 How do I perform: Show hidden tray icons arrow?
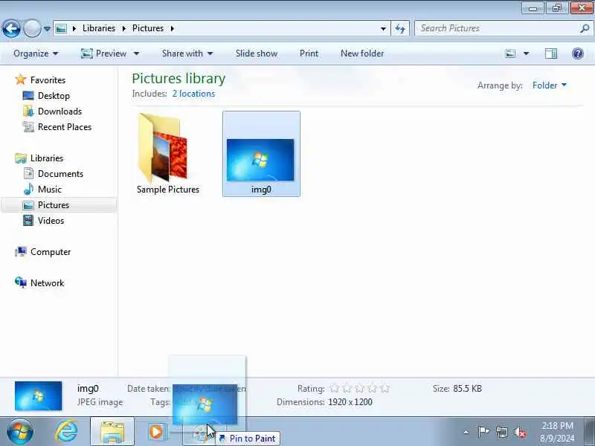point(466,432)
